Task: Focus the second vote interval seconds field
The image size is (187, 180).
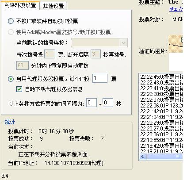Action: (108, 103)
